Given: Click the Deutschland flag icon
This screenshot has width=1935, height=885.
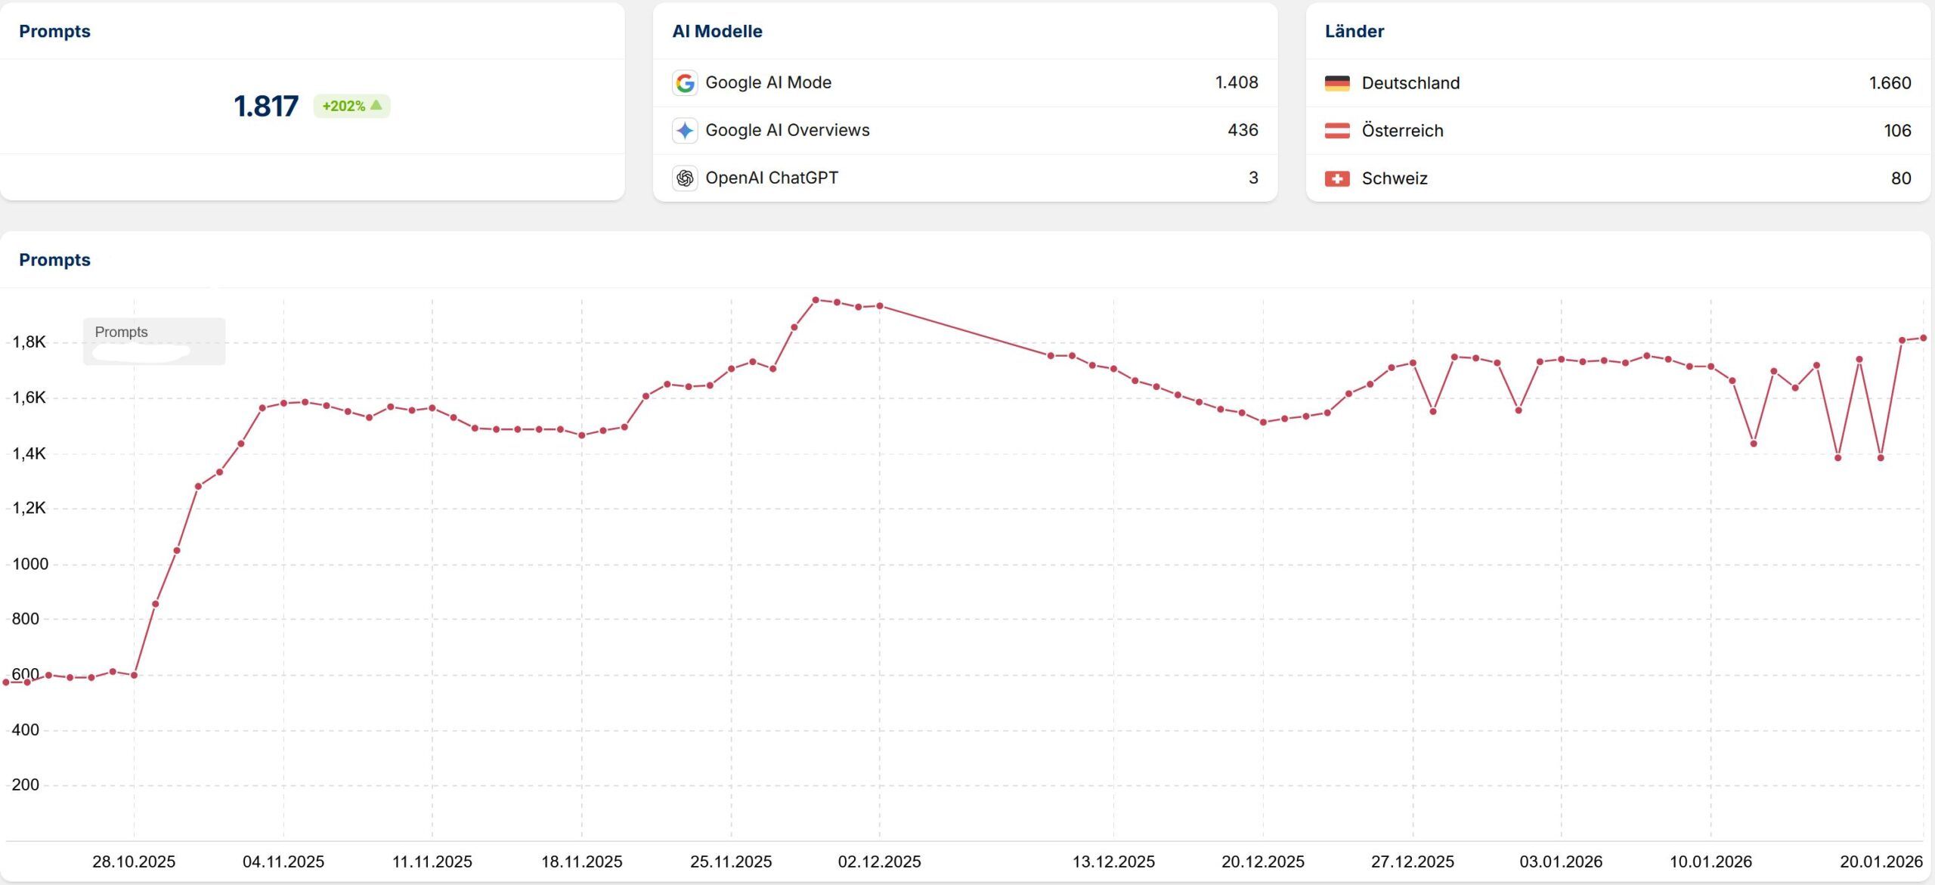Looking at the screenshot, I should tap(1337, 83).
